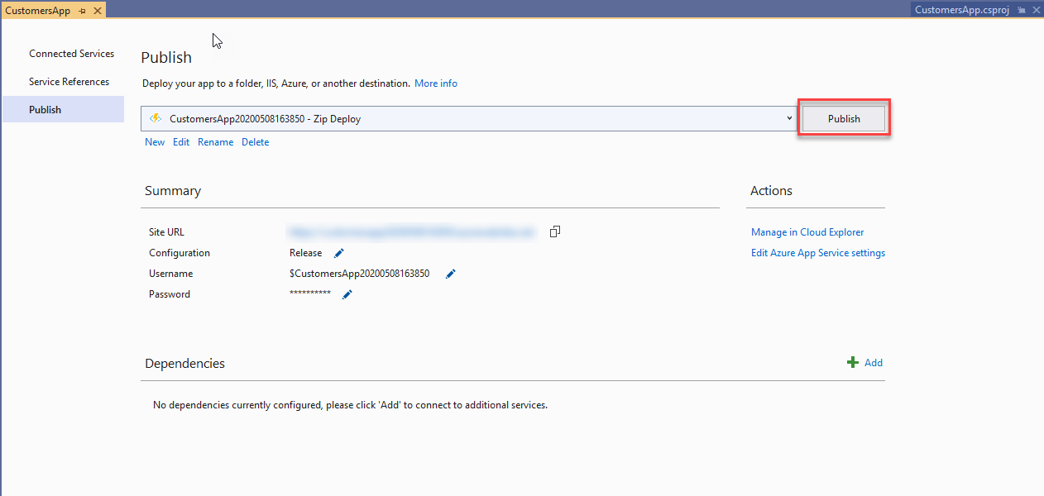Delete the publish profile

click(x=255, y=142)
